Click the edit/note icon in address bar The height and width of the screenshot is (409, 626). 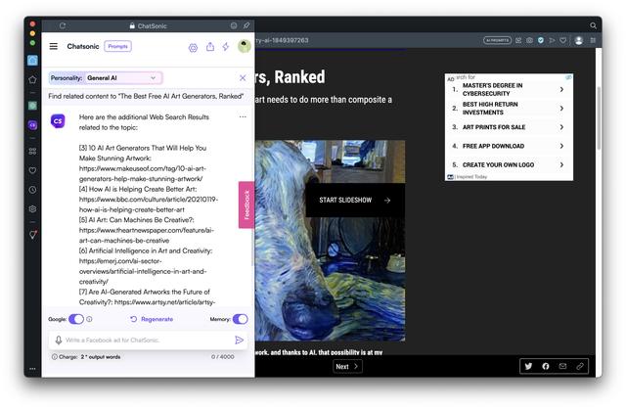518,40
